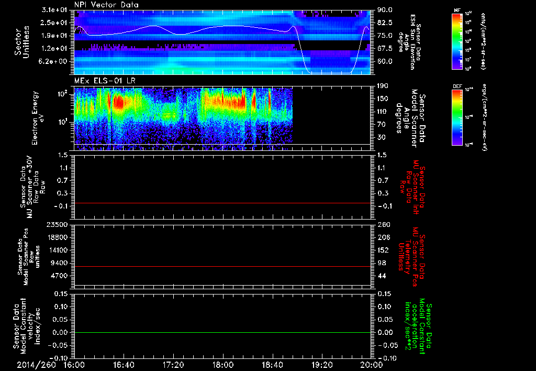The height and width of the screenshot is (371, 536).
Task: Select the NPI Vector Data panel title
Action: 107,5
